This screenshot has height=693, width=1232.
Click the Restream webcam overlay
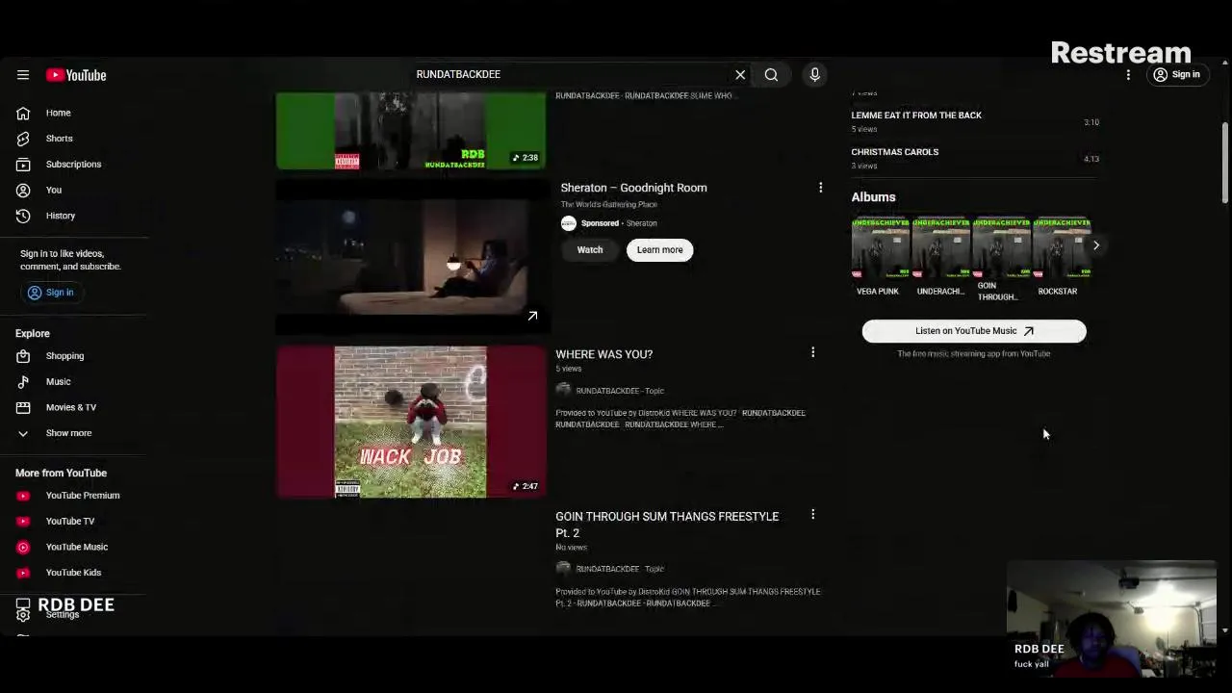point(1112,618)
